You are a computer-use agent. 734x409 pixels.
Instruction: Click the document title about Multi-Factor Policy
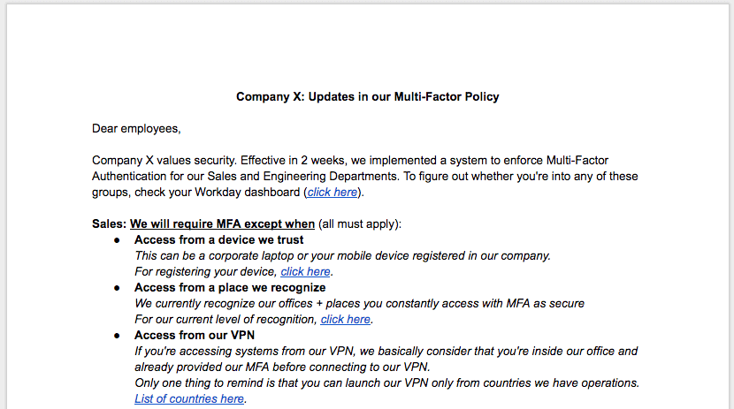tap(367, 96)
